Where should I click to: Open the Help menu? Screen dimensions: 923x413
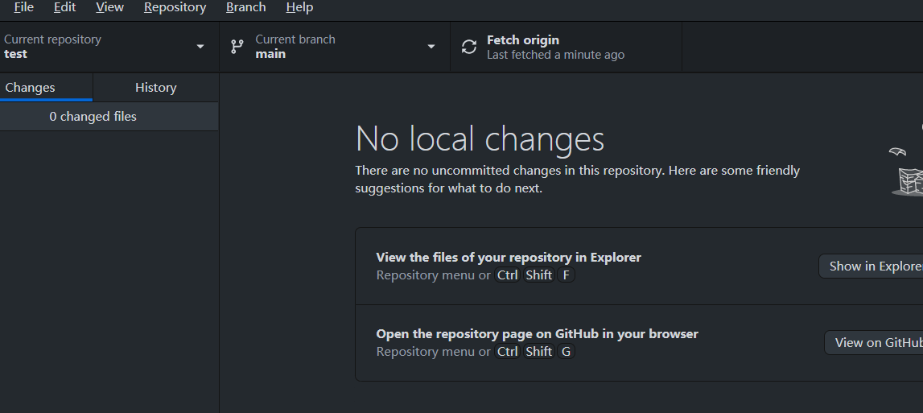[x=299, y=8]
